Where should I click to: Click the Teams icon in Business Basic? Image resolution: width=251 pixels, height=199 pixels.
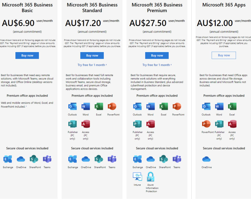(47, 159)
